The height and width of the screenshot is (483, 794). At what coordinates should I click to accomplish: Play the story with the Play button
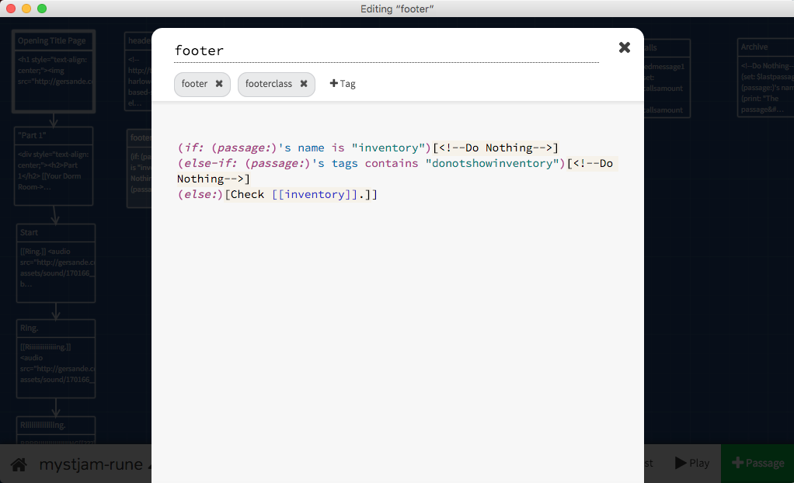tap(691, 464)
